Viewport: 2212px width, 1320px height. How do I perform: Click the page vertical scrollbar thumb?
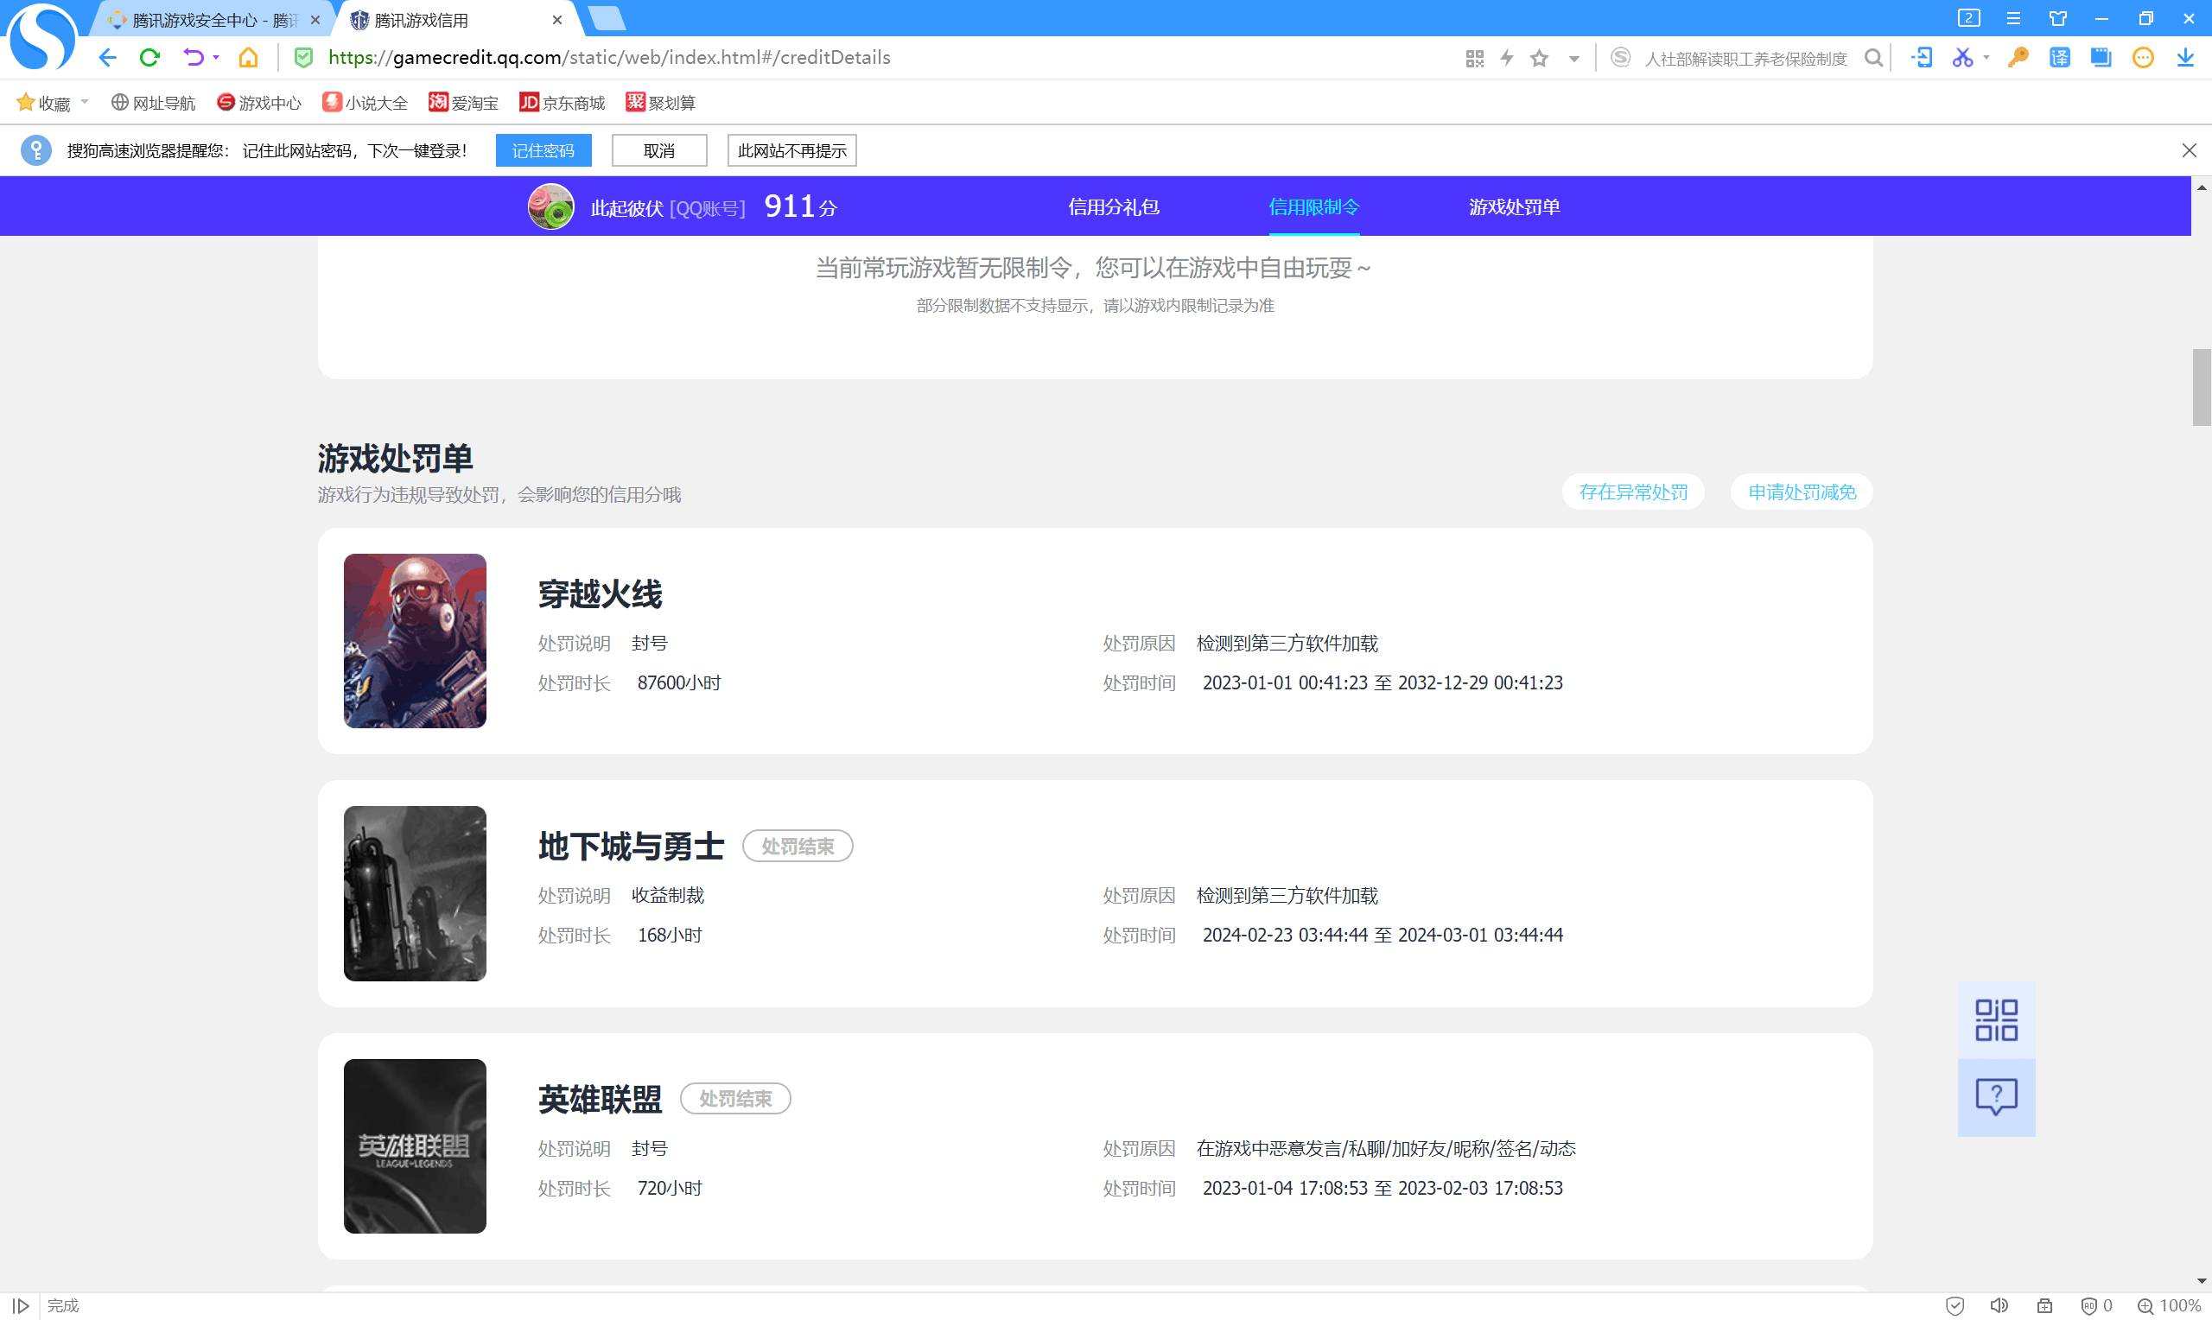[2202, 388]
